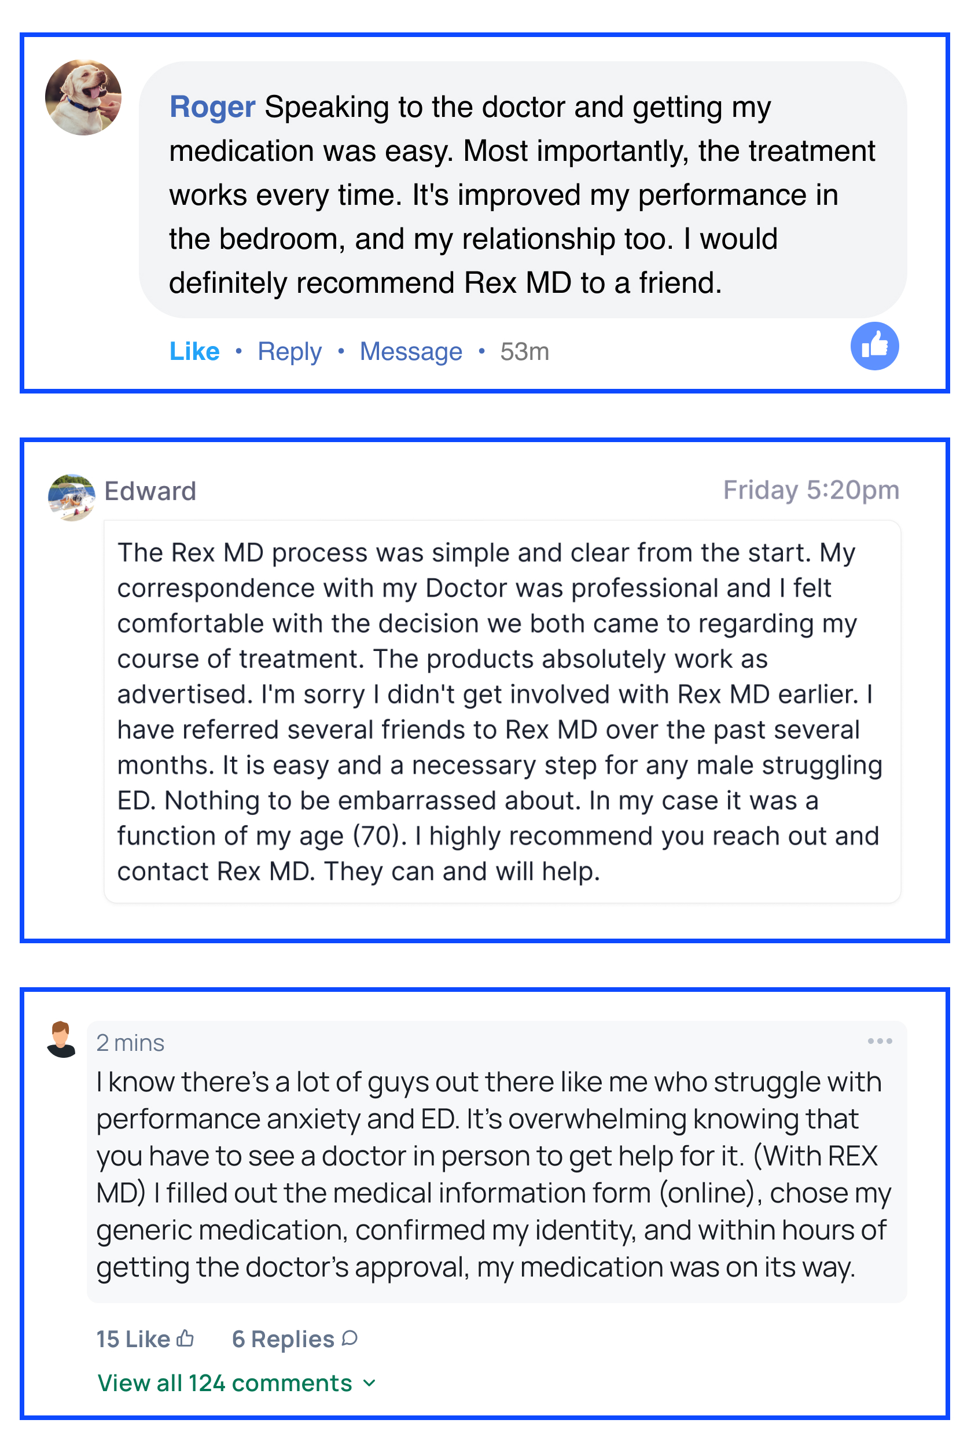Select Edward's Rex MD review text box

tap(502, 712)
